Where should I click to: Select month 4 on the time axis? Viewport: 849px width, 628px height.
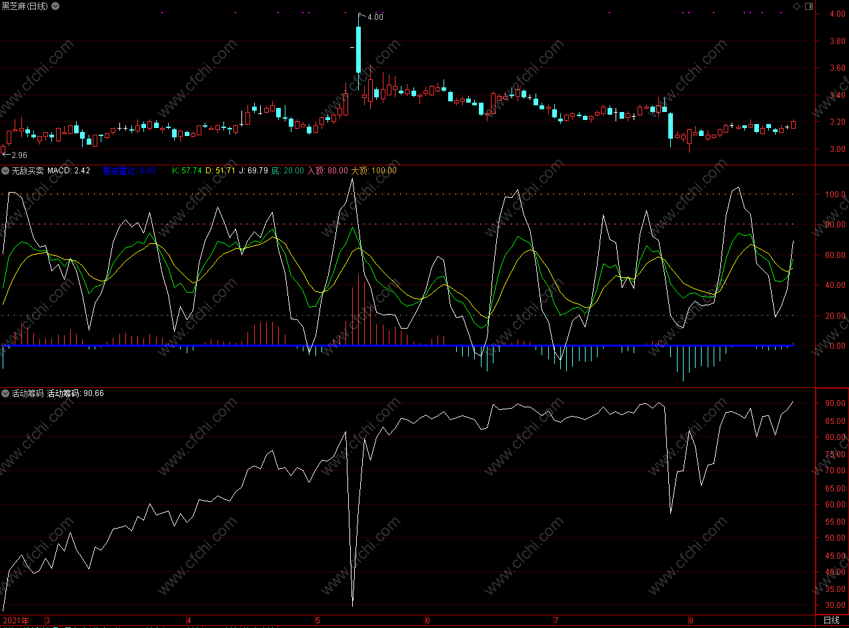click(189, 621)
